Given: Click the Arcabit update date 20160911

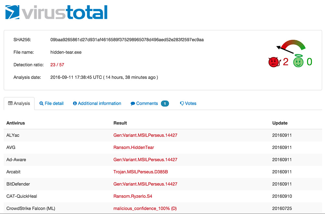Looking at the screenshot, I should point(282,172).
